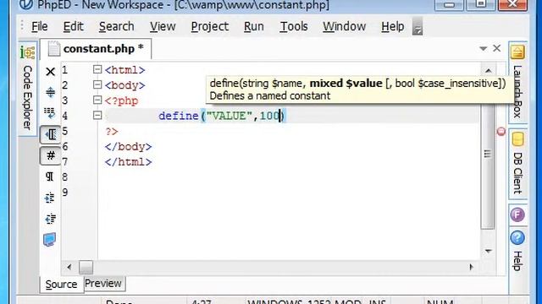Click the monitor icon in gutter toolbar
Screen dimensions: 542x304
point(49,240)
